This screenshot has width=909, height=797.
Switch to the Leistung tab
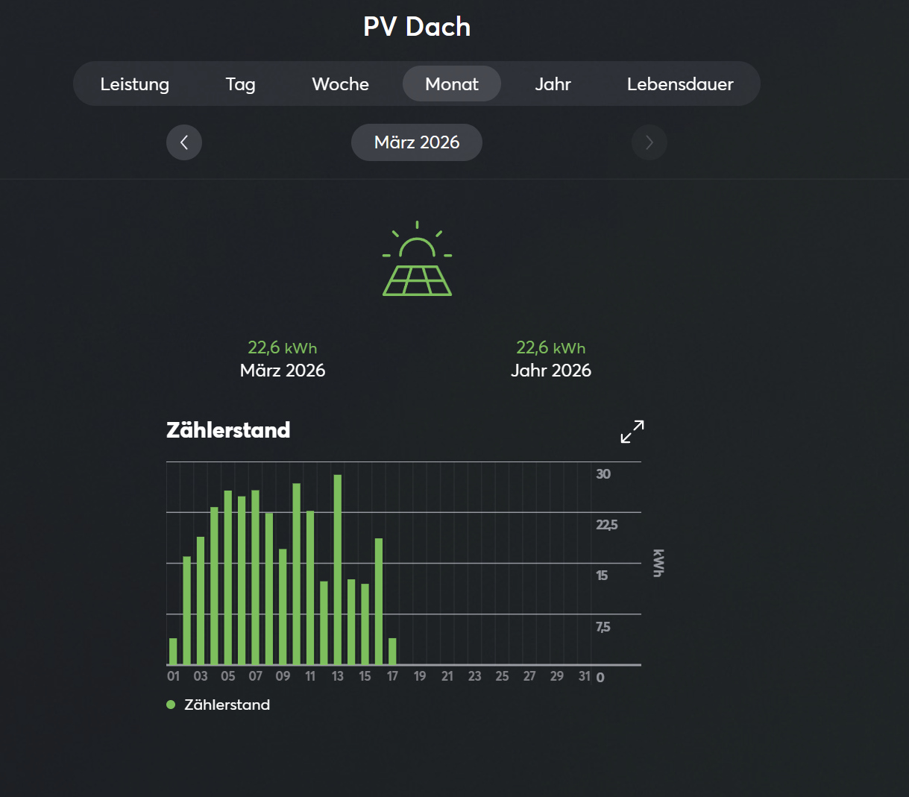135,84
